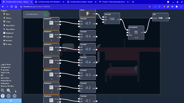Image resolution: width=184 pixels, height=103 pixels.
Task: Expand the Behavior Bundles category
Action: 7,86
